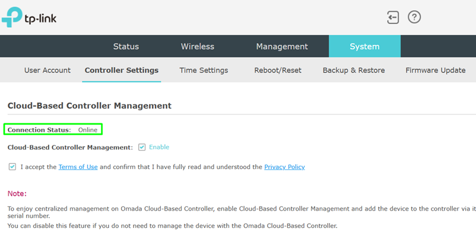Click the Connection Status Online indicator

(x=88, y=130)
